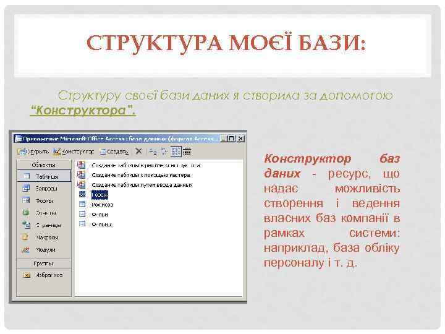
Task: Click the Конструктор toolbar button
Action: 74,152
